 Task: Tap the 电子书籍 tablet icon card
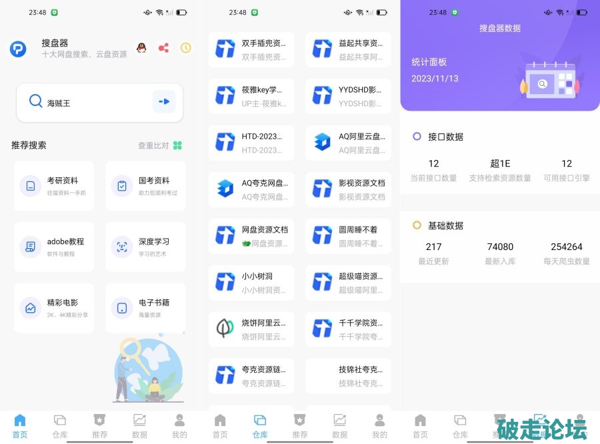145,308
